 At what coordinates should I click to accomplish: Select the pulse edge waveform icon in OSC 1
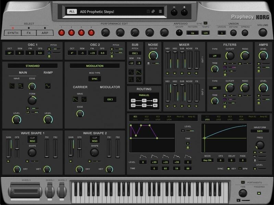[x=21, y=85]
